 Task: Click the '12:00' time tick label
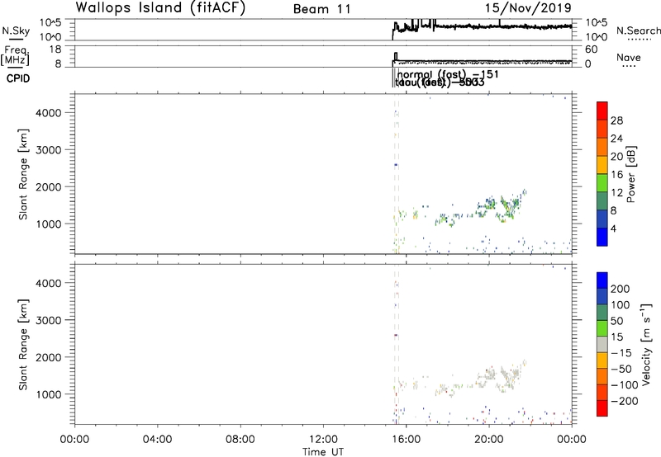pos(323,440)
